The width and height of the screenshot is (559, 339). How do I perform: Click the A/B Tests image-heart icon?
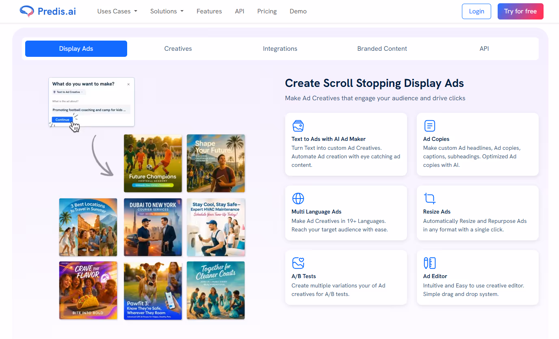(x=298, y=263)
